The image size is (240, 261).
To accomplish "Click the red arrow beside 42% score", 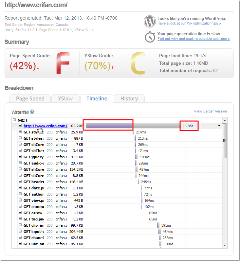I will pos(38,67).
